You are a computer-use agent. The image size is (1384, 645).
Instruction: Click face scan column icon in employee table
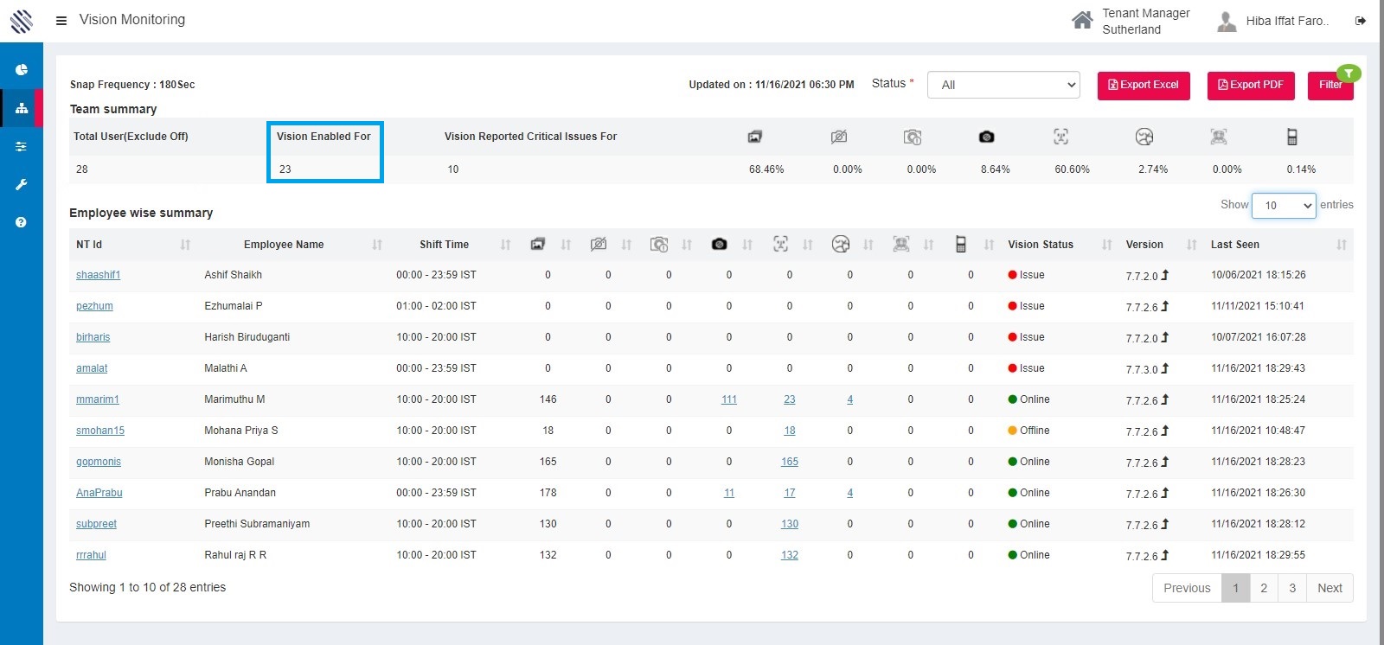(780, 245)
